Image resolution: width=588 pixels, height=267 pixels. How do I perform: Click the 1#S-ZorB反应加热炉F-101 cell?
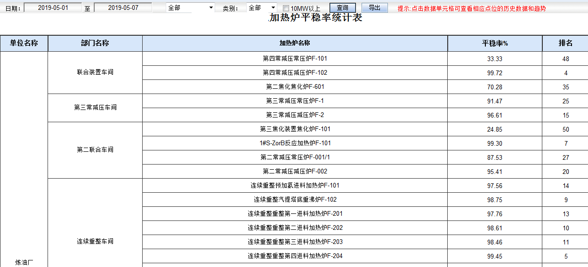295,143
